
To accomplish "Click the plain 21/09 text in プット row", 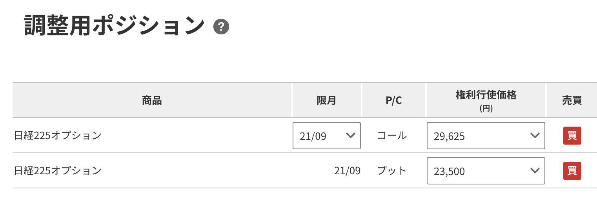I will (347, 171).
